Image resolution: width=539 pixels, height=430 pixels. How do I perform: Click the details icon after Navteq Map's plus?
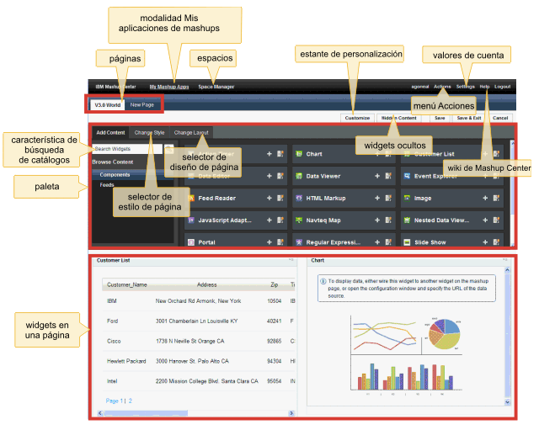coord(388,220)
